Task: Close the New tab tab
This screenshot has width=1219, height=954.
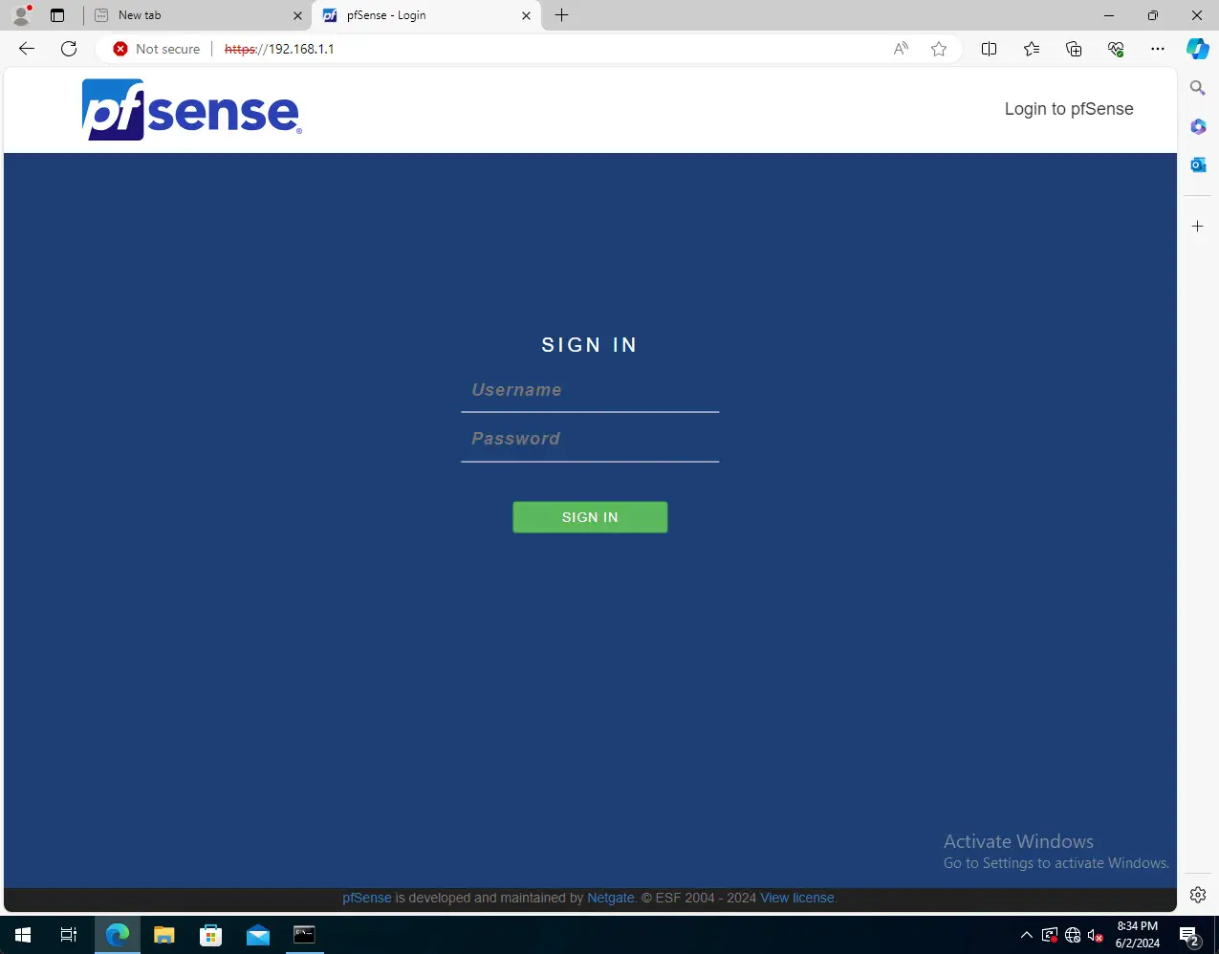Action: (297, 15)
